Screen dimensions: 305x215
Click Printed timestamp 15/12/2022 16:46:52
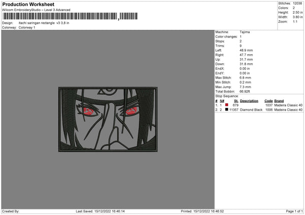click(208, 211)
